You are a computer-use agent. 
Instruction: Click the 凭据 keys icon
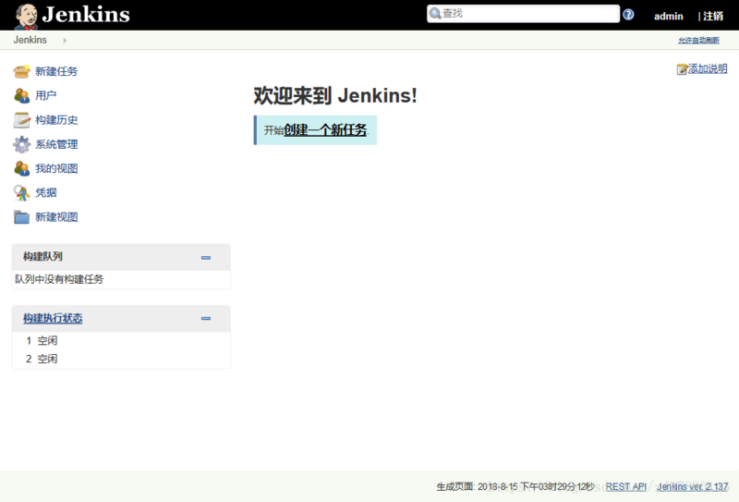pos(21,192)
